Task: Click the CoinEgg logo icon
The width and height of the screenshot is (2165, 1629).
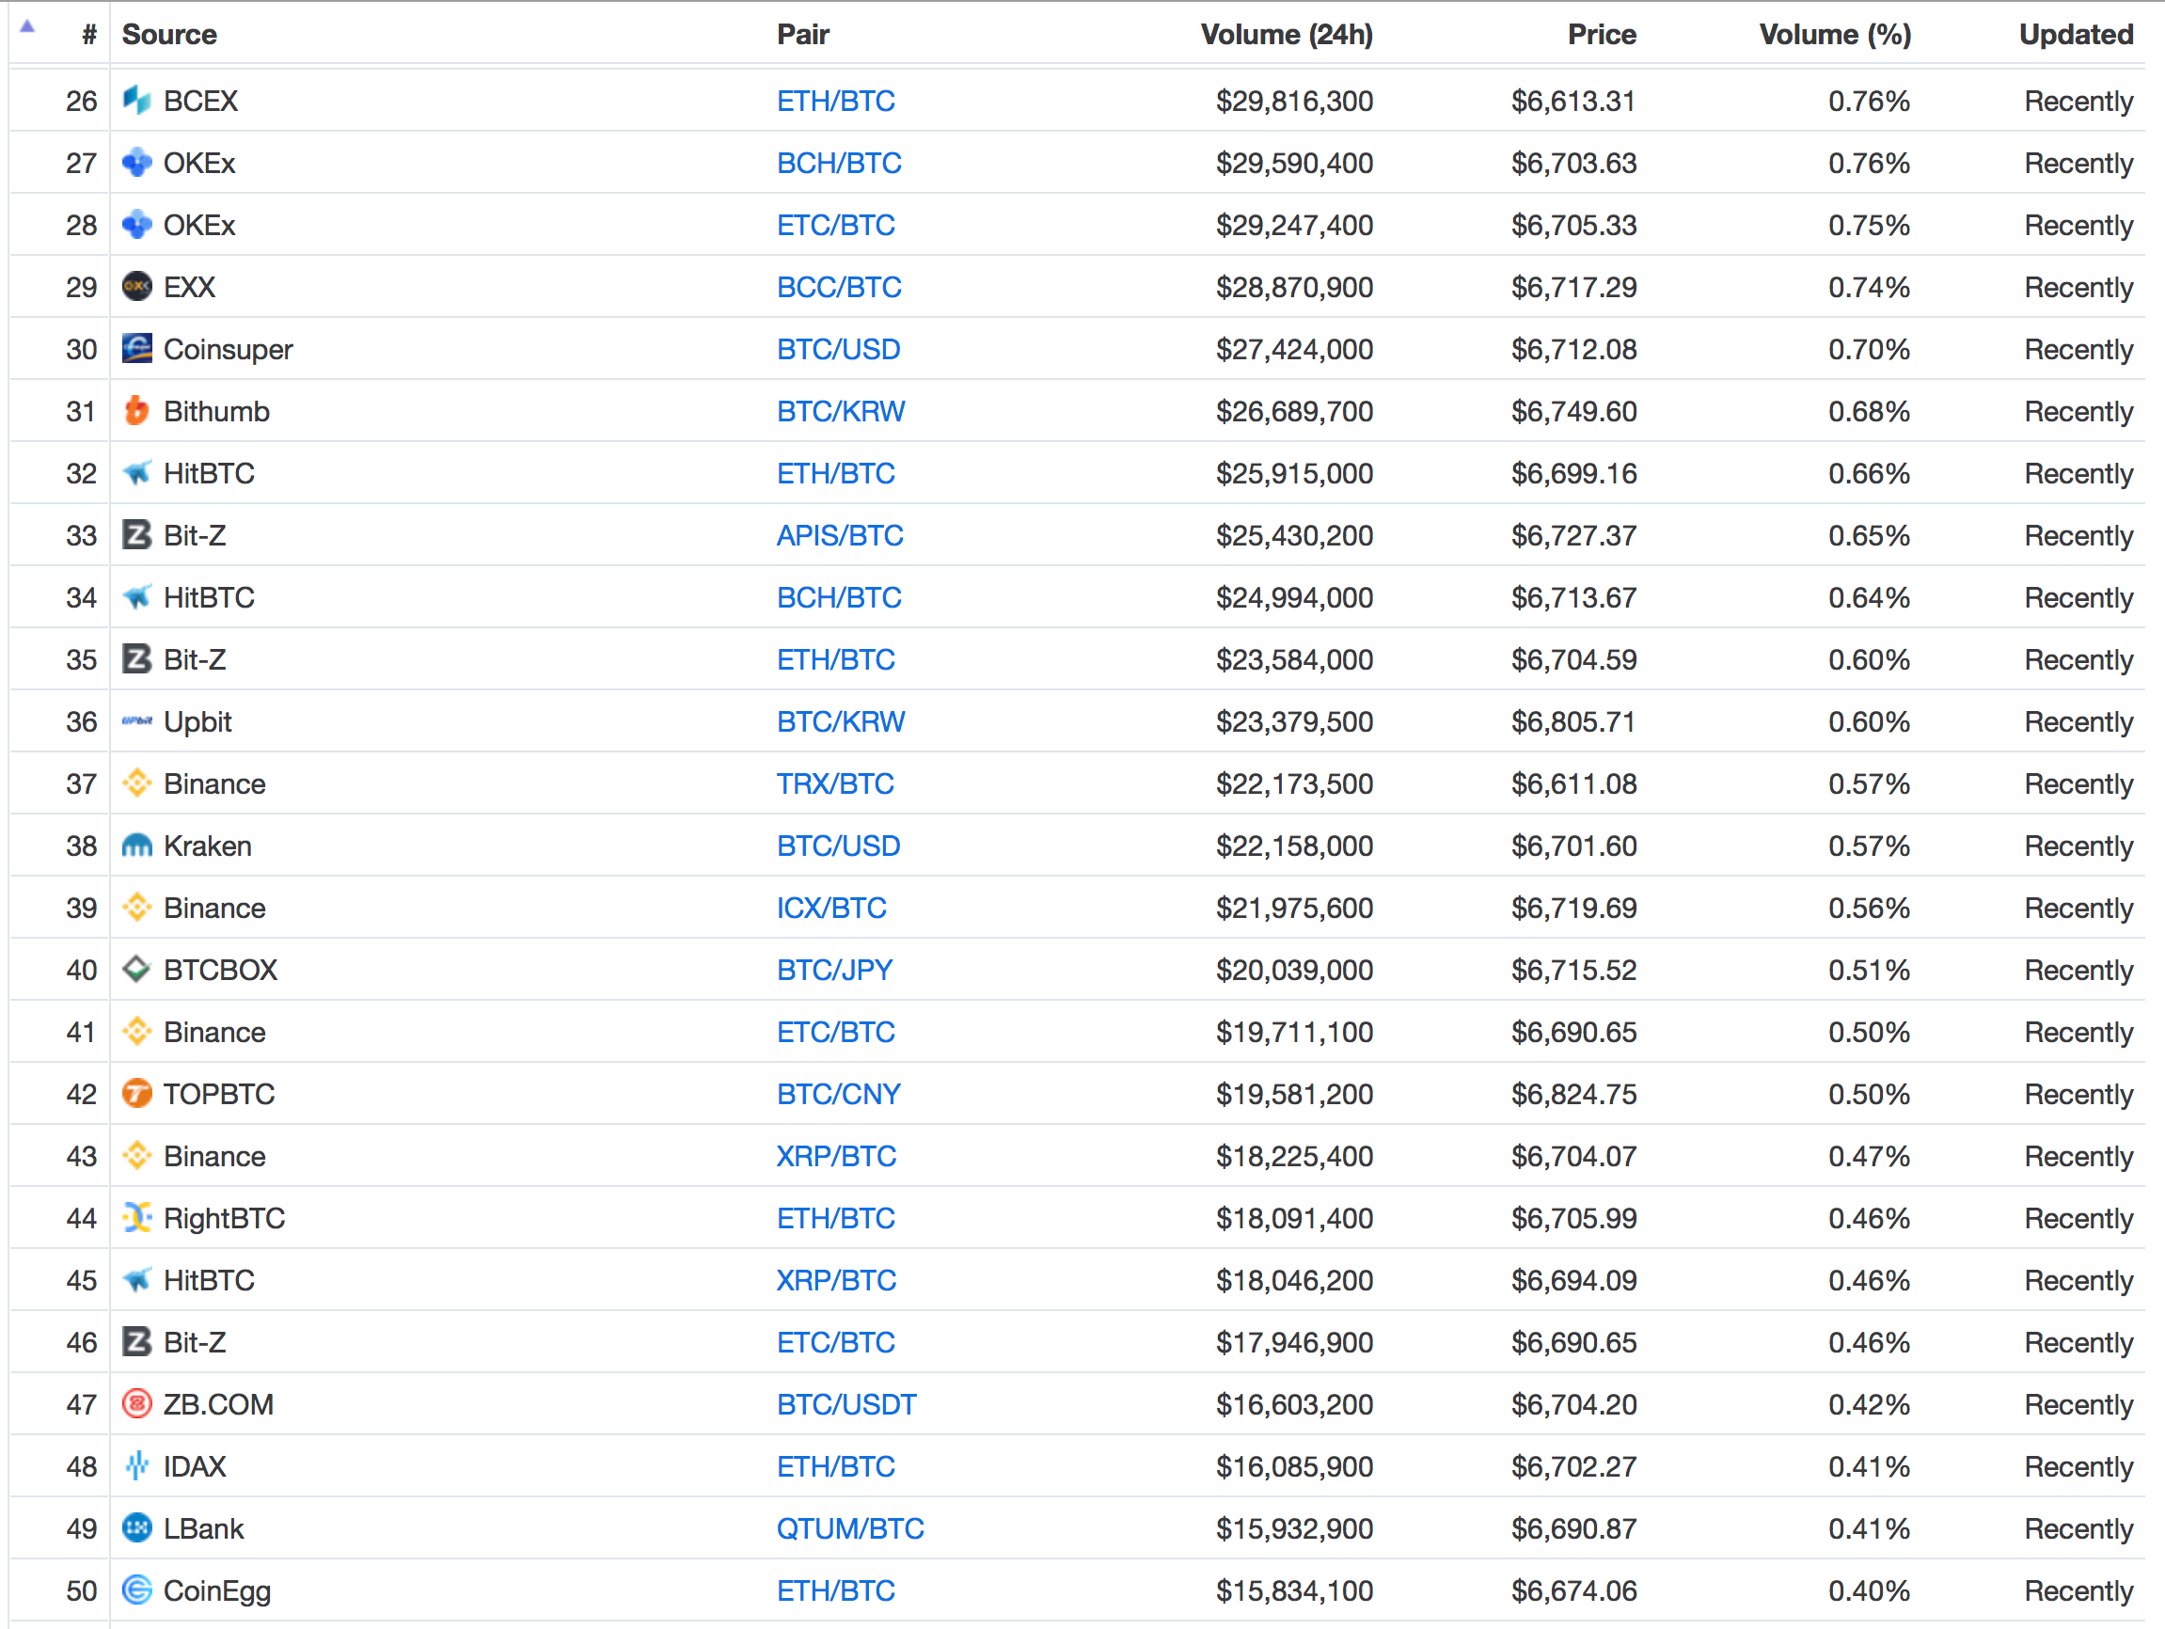Action: pyautogui.click(x=137, y=1590)
